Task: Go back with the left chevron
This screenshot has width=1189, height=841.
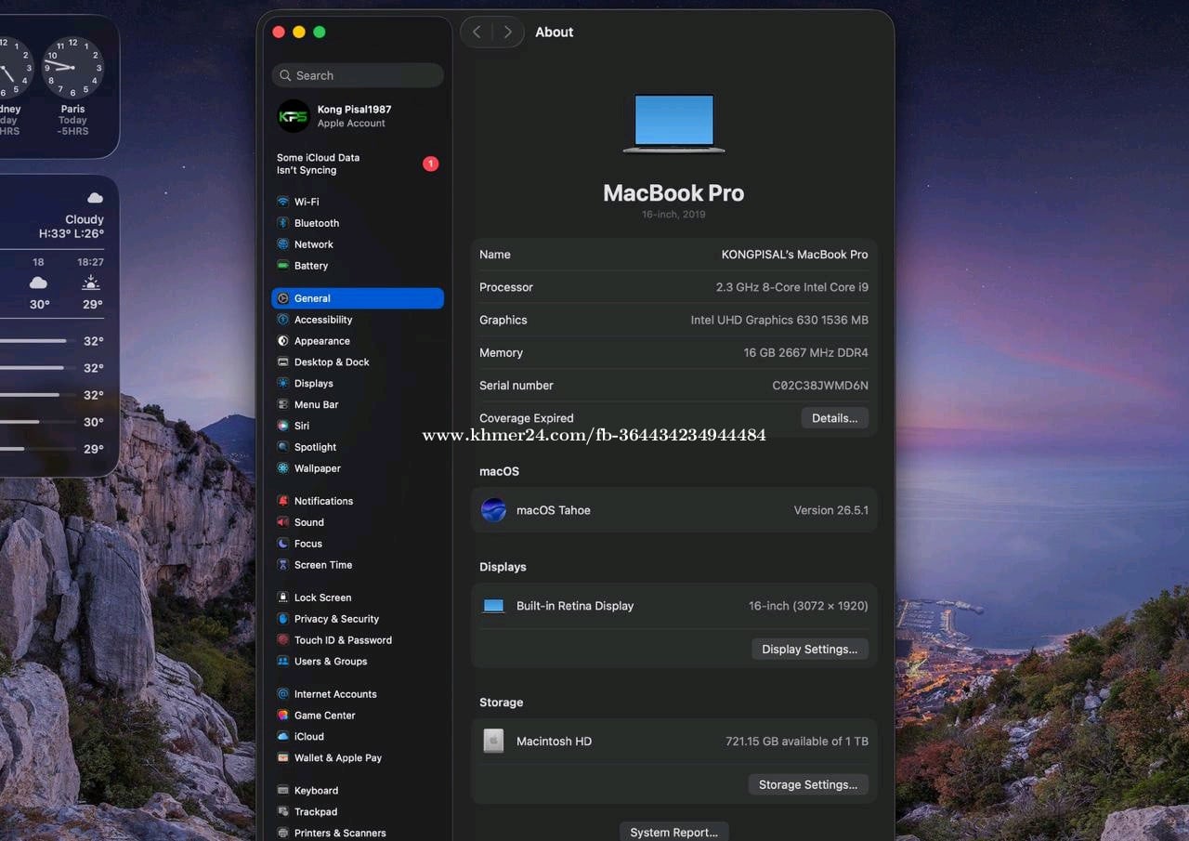Action: click(x=477, y=33)
